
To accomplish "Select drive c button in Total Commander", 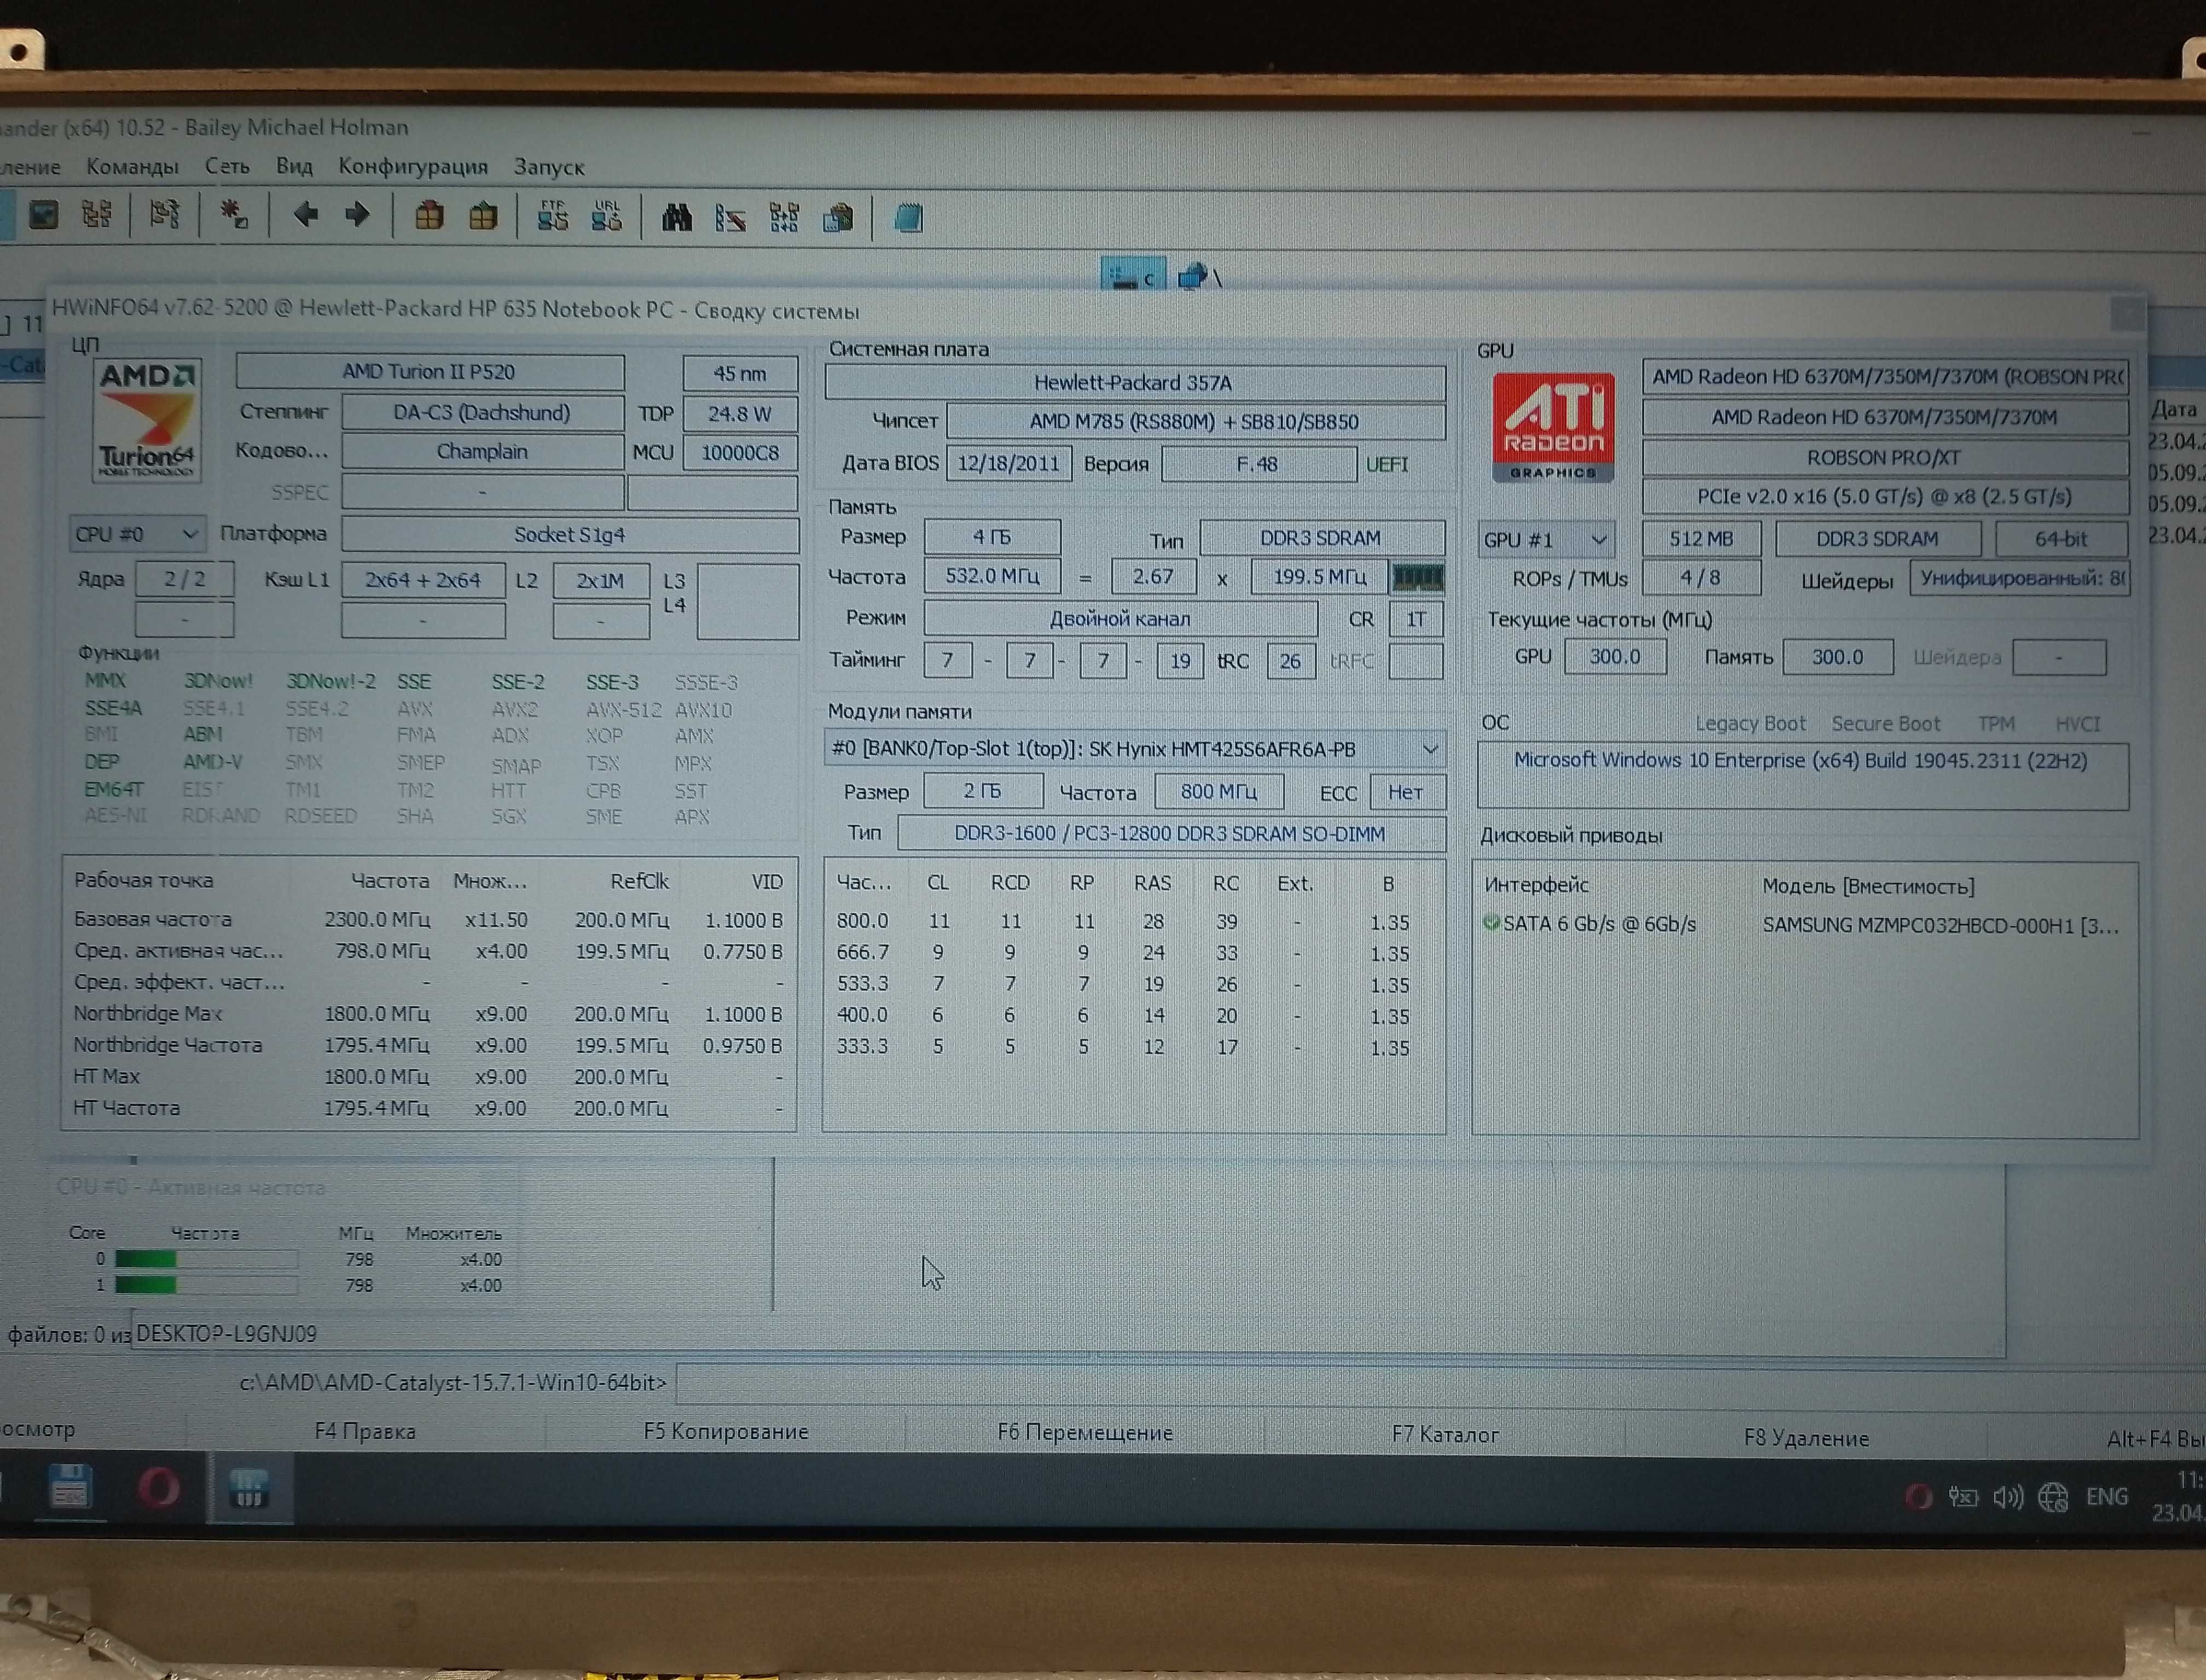I will (x=1134, y=276).
